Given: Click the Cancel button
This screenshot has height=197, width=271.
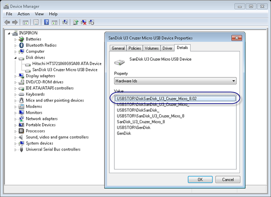Looking at the screenshot, I should point(228,180).
